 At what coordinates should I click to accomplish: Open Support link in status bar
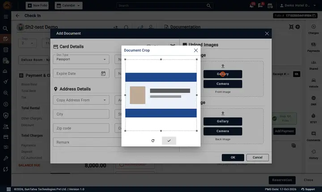tap(308, 189)
